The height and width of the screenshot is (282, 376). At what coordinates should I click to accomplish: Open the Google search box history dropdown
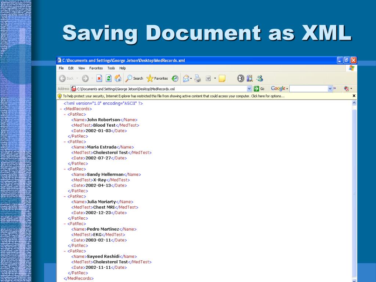click(330, 89)
